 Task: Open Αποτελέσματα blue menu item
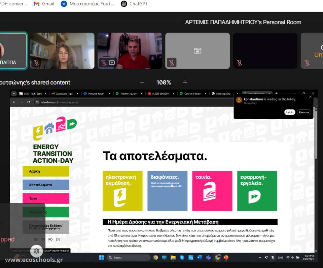click(x=46, y=185)
